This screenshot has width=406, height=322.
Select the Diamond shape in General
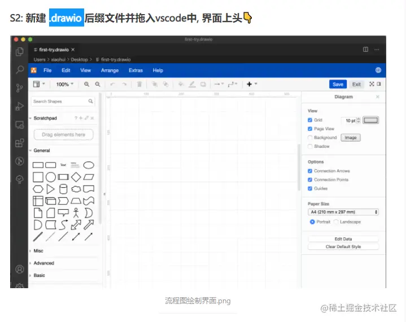click(x=76, y=177)
